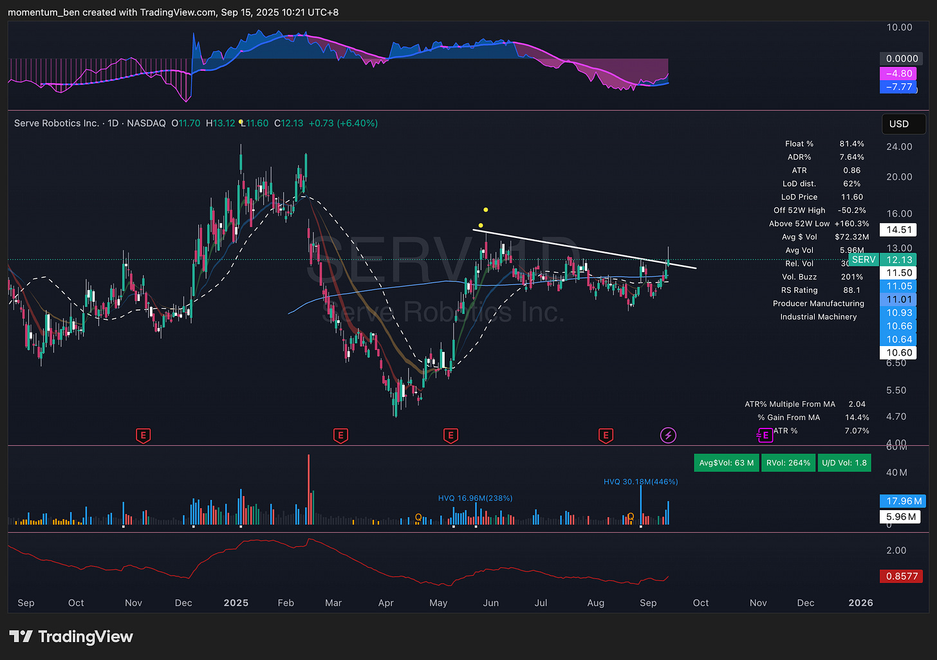Click the Vol. Buzz 201% row
This screenshot has height=660, width=937.
(x=822, y=277)
